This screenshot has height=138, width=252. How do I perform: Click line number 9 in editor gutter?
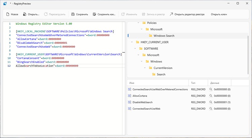point(10,54)
